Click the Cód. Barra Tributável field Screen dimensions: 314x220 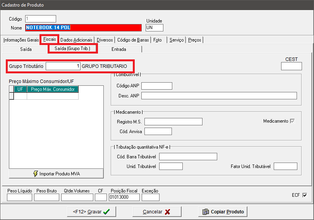pos(188,156)
